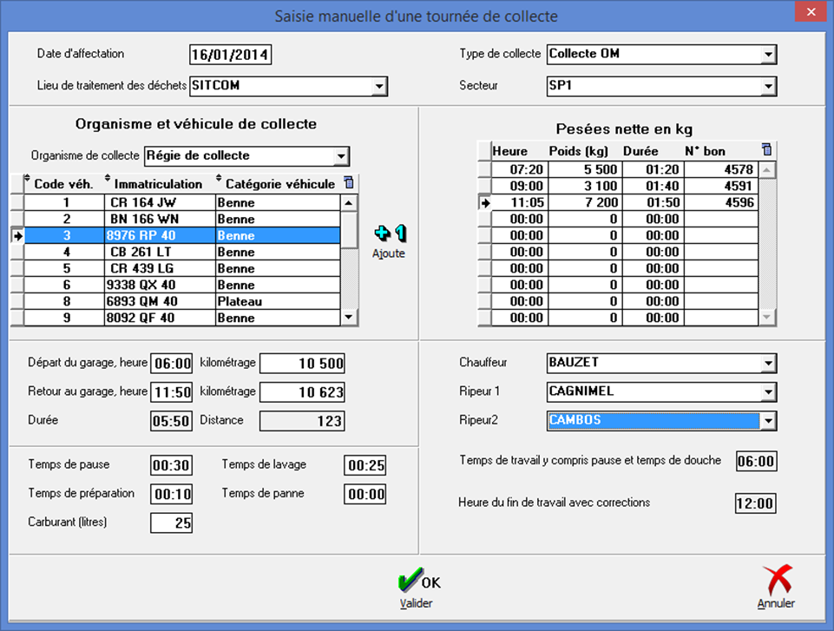
Task: Click the Temps de pause field
Action: click(x=171, y=465)
